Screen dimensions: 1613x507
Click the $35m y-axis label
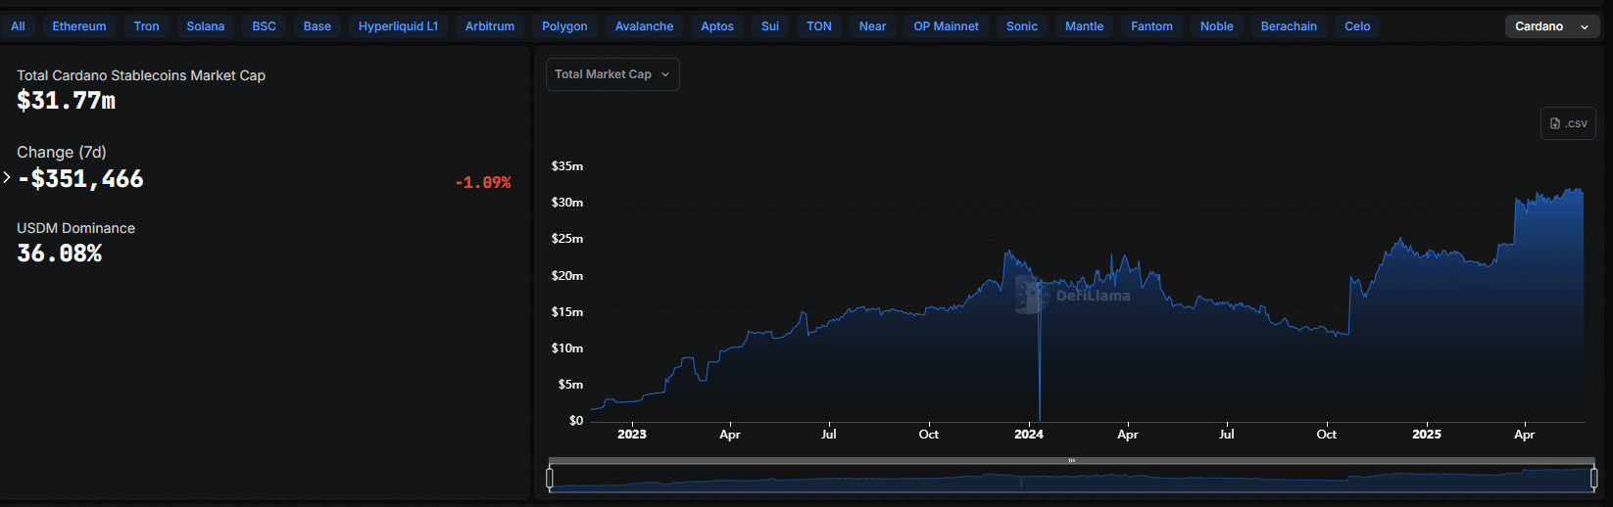[x=567, y=166]
